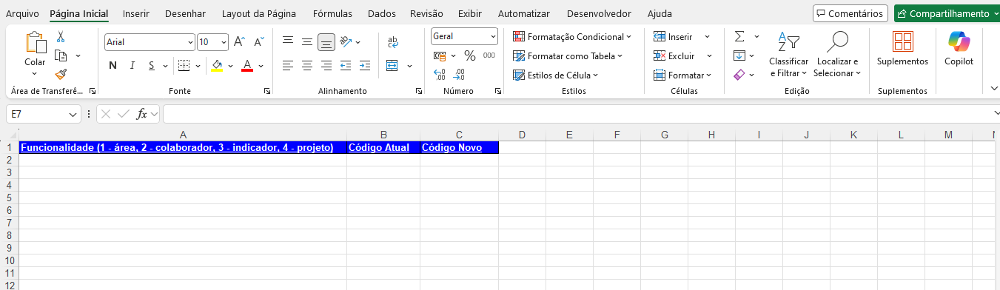
Task: Apply percent style with % icon
Action: coord(469,55)
